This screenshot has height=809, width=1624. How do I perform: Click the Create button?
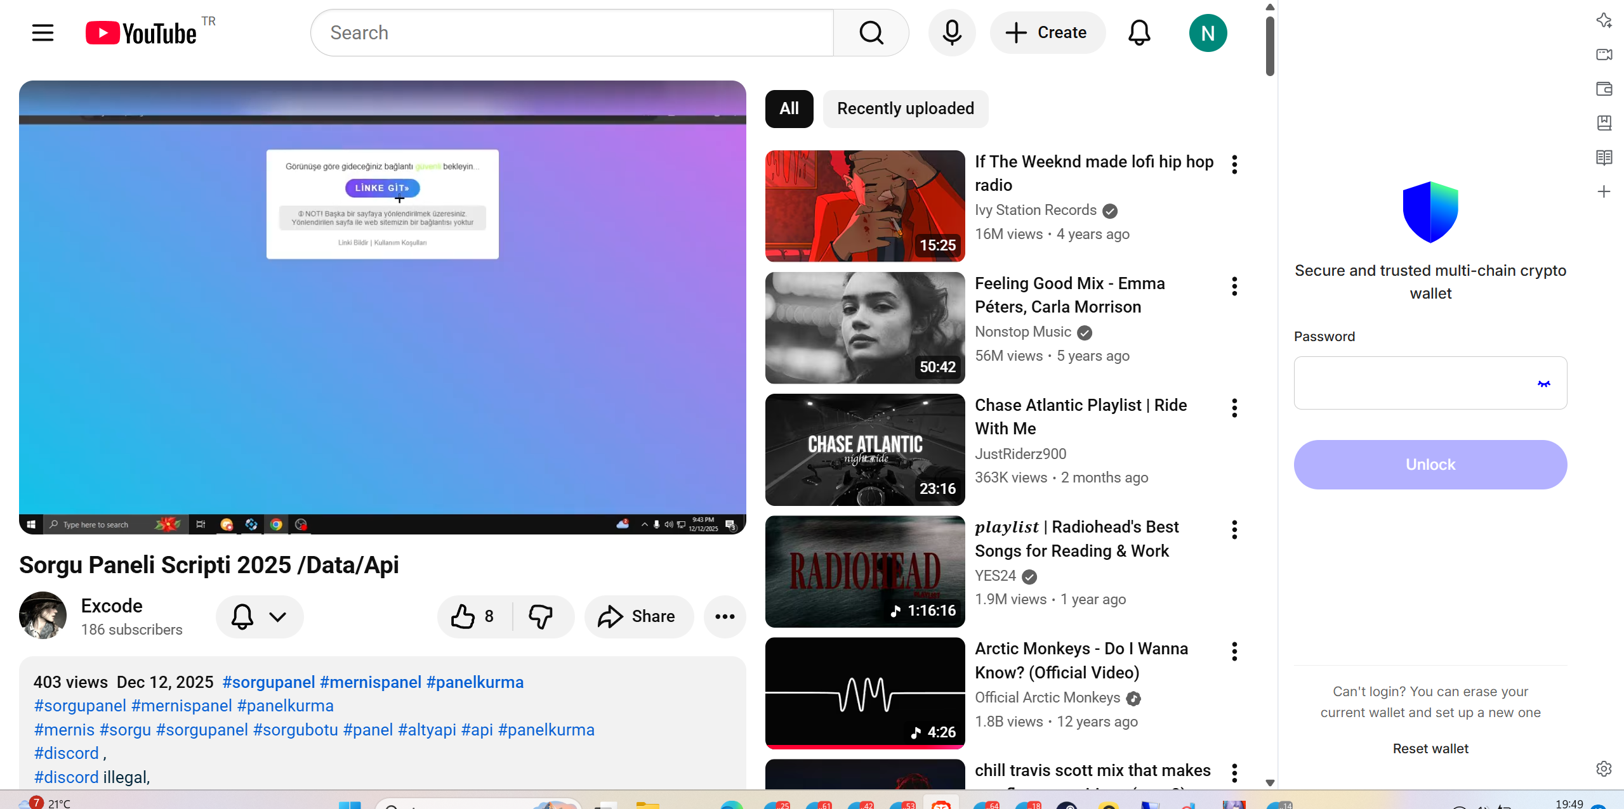click(1047, 32)
